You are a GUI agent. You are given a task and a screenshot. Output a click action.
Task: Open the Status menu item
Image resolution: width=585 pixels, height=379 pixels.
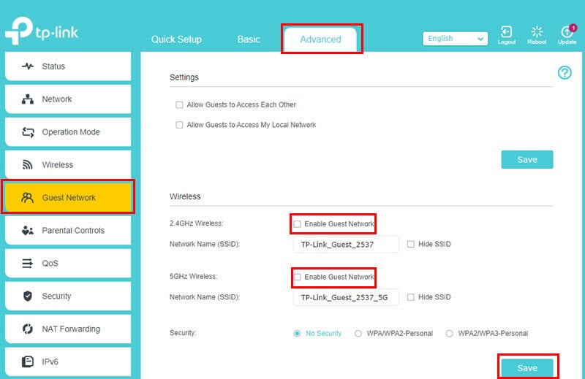point(68,66)
